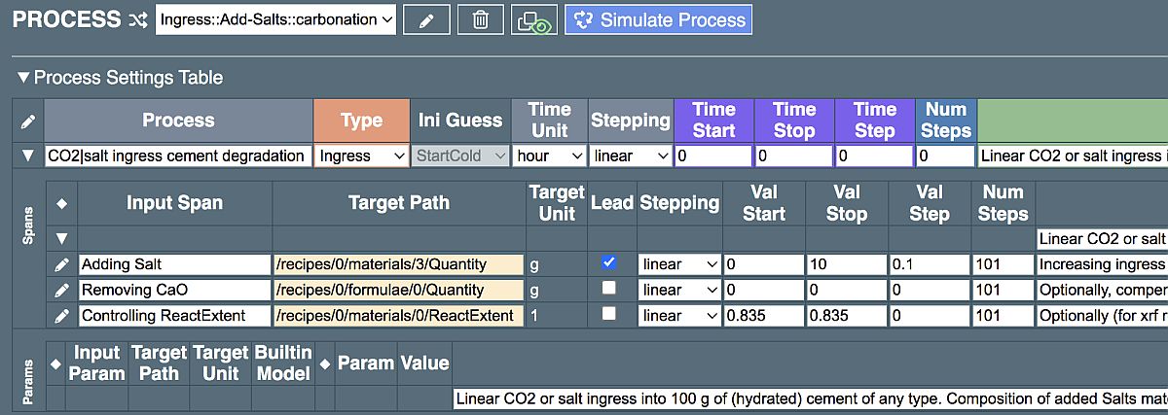Collapse the Process Settings Table section
This screenshot has width=1168, height=415.
click(x=23, y=78)
